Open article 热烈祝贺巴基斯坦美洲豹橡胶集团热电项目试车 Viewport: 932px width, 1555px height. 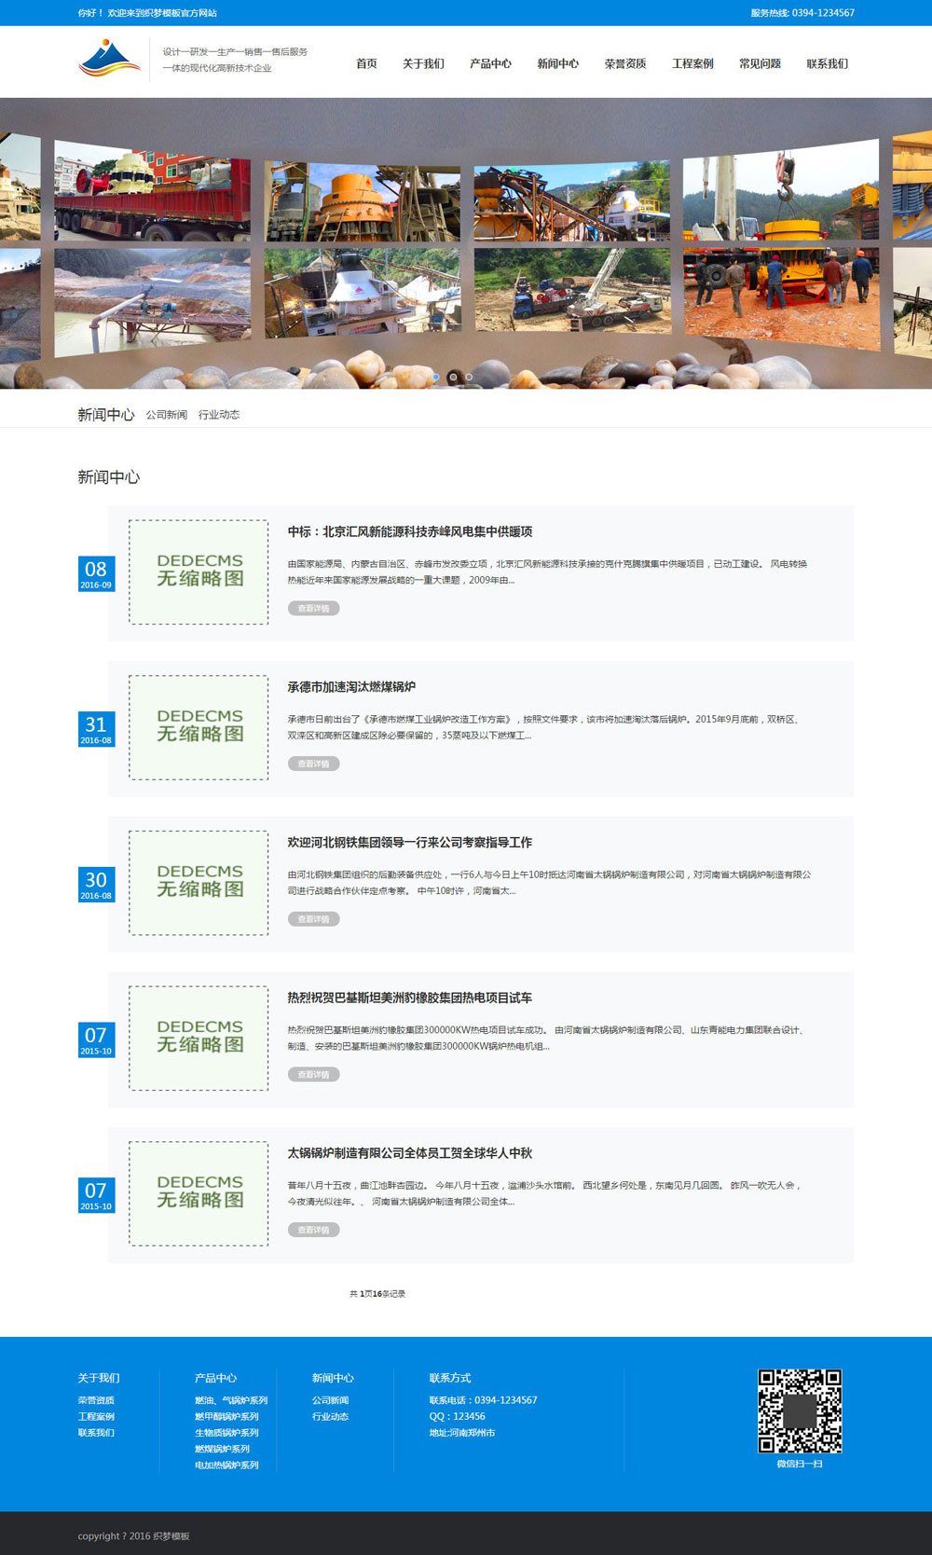coord(410,998)
